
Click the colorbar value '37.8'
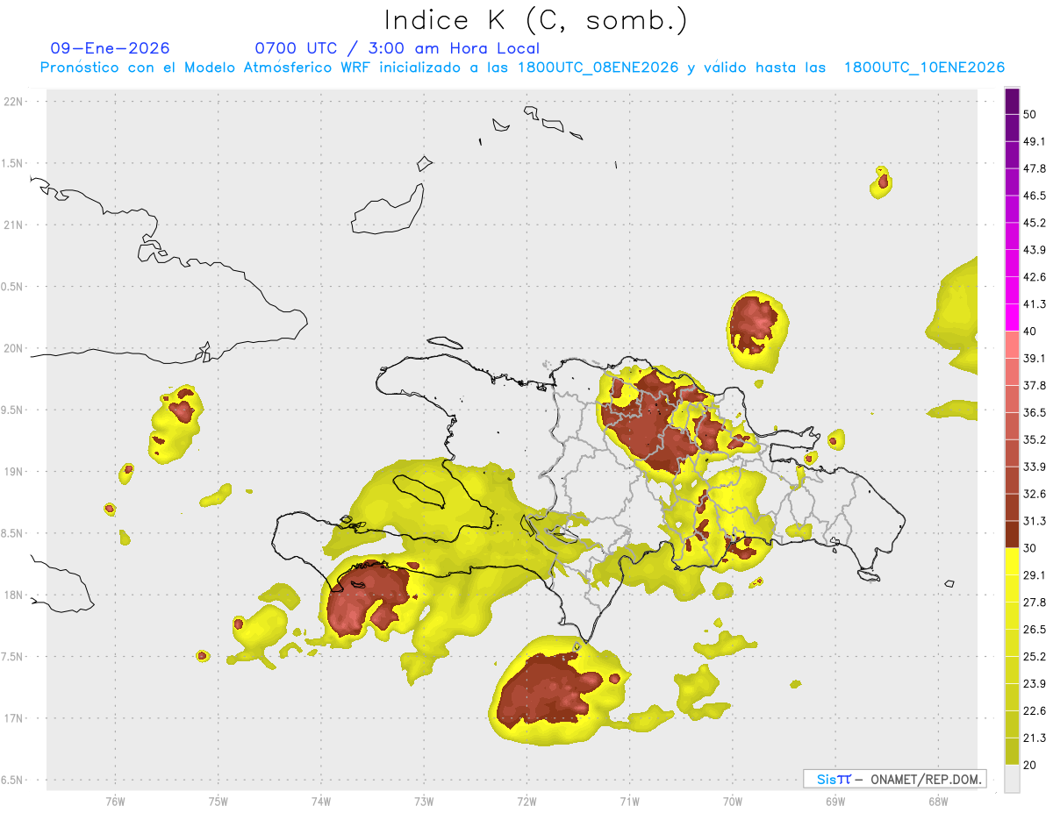click(1035, 386)
